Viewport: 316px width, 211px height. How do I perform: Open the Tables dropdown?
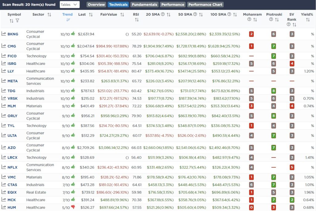point(69,5)
